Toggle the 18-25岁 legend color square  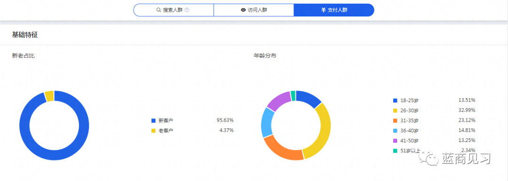pos(395,101)
